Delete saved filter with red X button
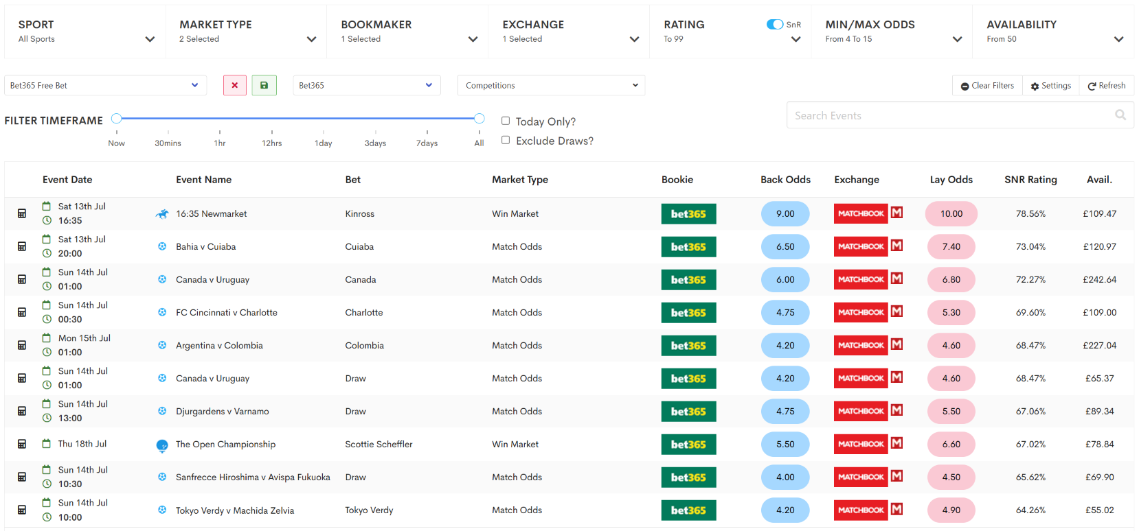This screenshot has height=531, width=1139. [235, 85]
